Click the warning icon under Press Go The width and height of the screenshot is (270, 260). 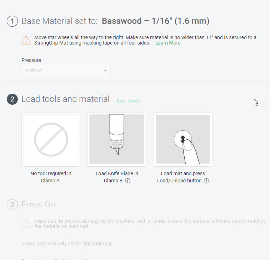coord(26,224)
